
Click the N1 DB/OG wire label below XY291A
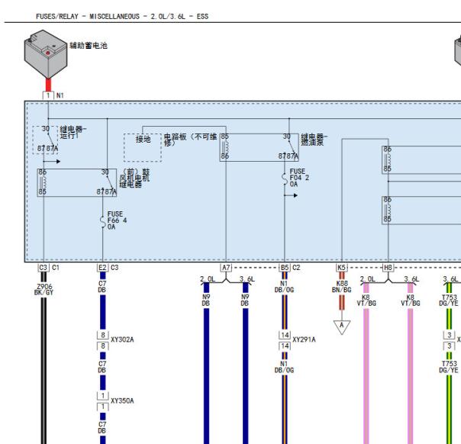click(x=284, y=367)
